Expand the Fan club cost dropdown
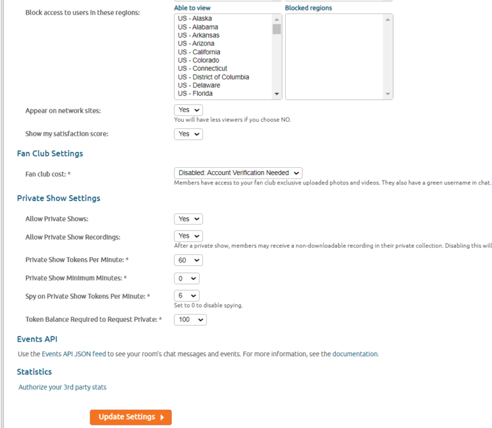 (x=238, y=173)
